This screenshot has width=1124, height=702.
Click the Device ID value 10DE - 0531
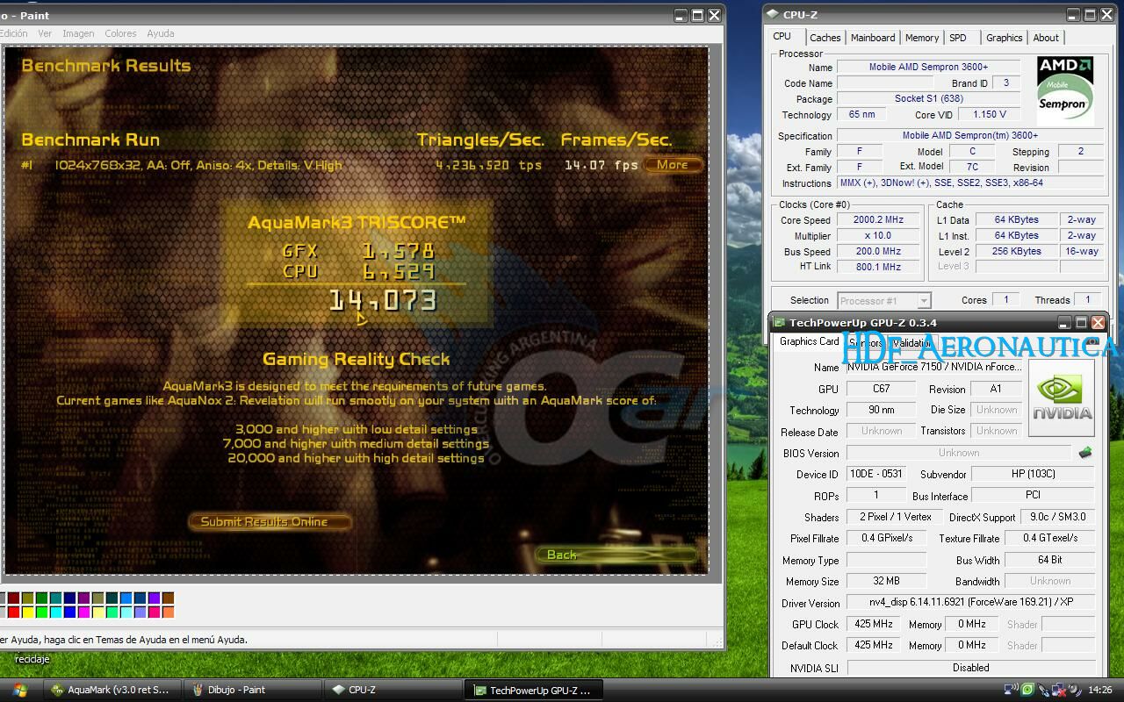(x=875, y=474)
